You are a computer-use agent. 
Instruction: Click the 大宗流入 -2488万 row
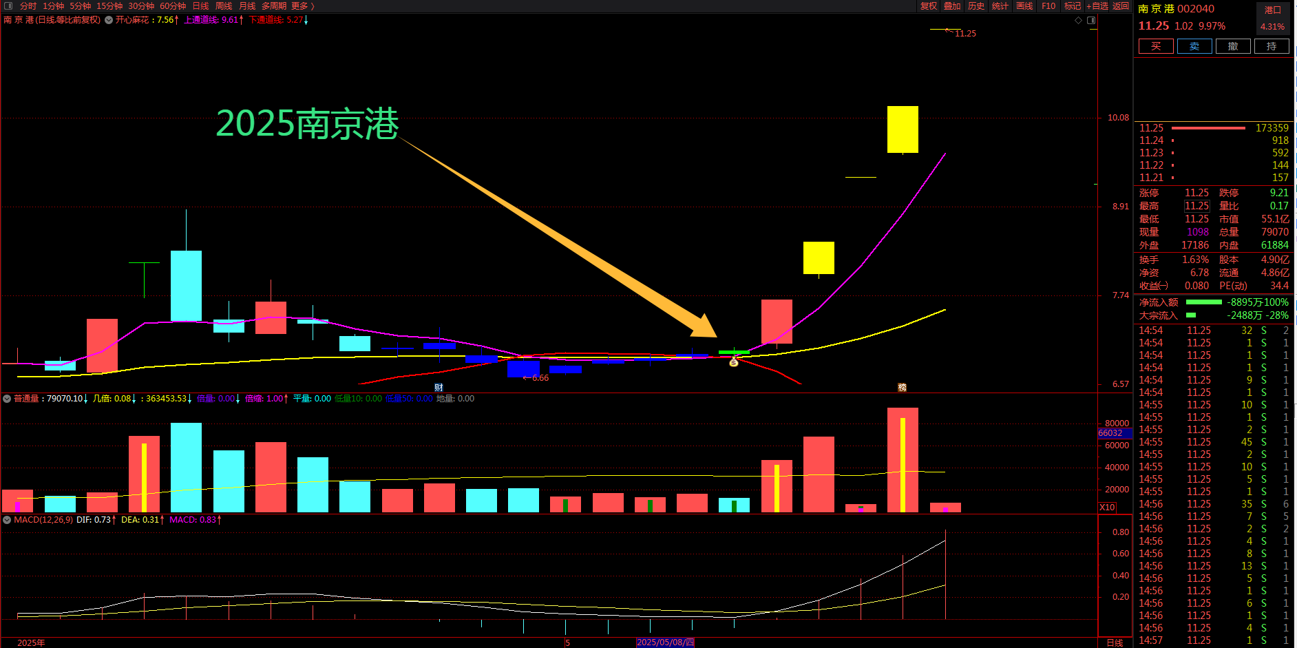(x=1214, y=315)
